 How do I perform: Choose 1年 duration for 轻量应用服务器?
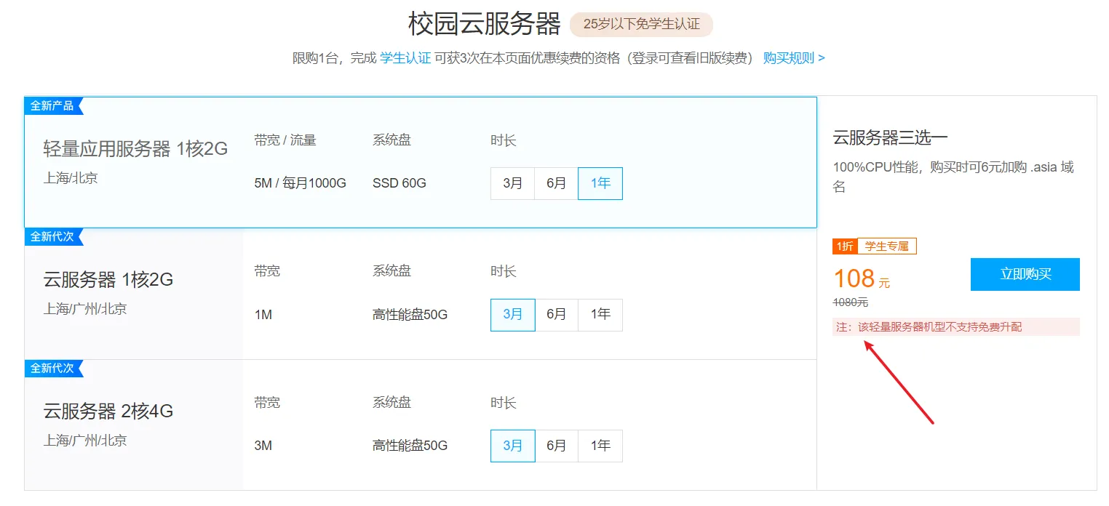600,183
